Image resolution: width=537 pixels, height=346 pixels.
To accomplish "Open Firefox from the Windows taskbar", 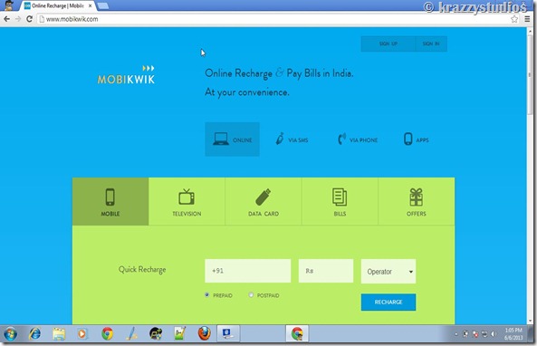I will tap(204, 333).
